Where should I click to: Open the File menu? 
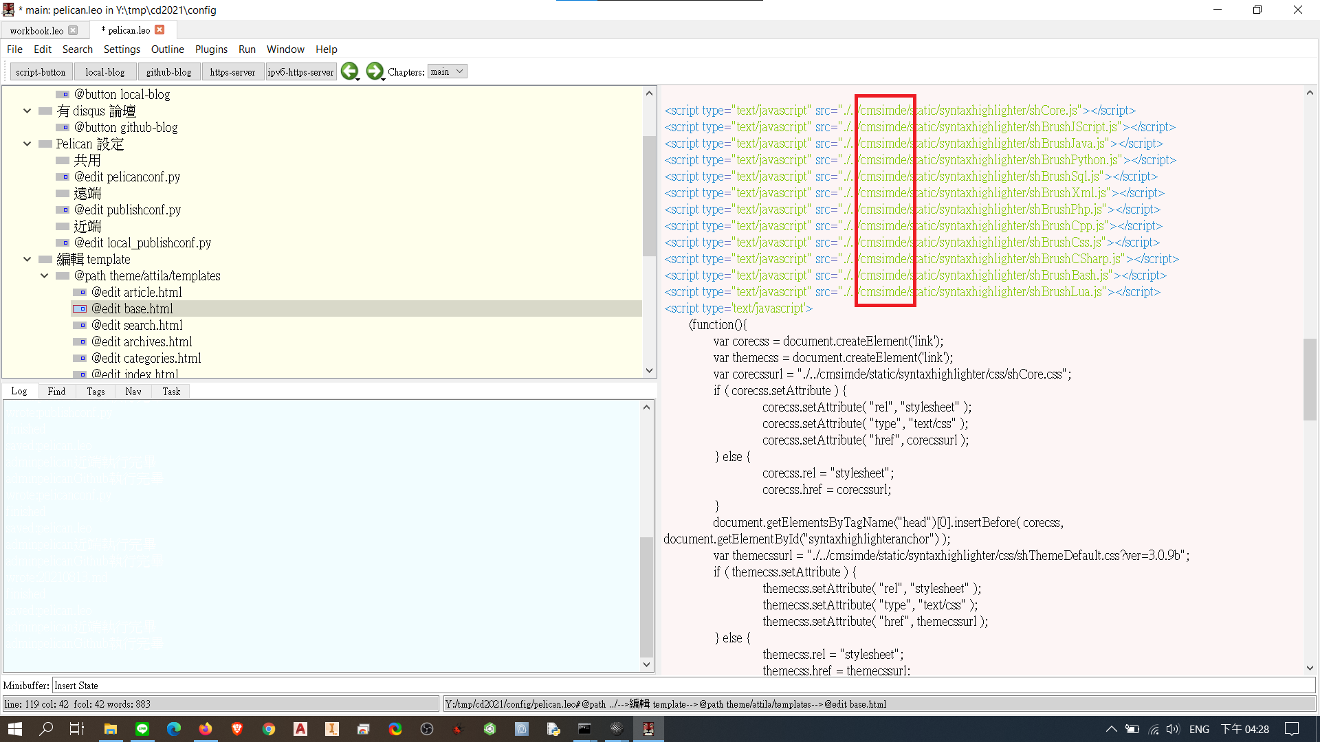[x=14, y=49]
